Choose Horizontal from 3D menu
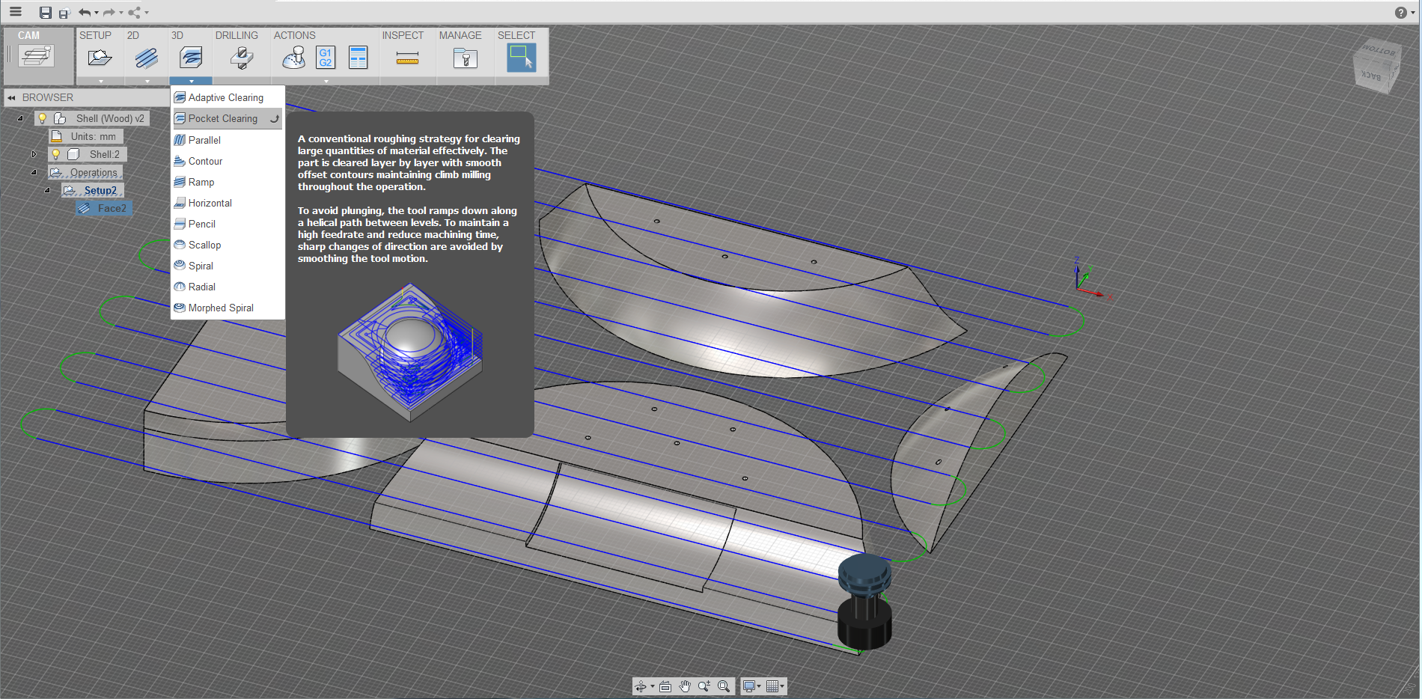This screenshot has height=699, width=1422. [x=228, y=203]
